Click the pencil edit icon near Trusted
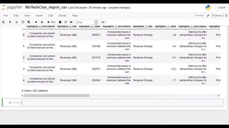Viewport: 229px width, 128px height. pos(208,16)
